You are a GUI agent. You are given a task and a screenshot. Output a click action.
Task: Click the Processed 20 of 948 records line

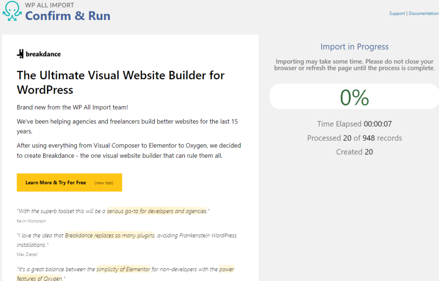coord(354,138)
